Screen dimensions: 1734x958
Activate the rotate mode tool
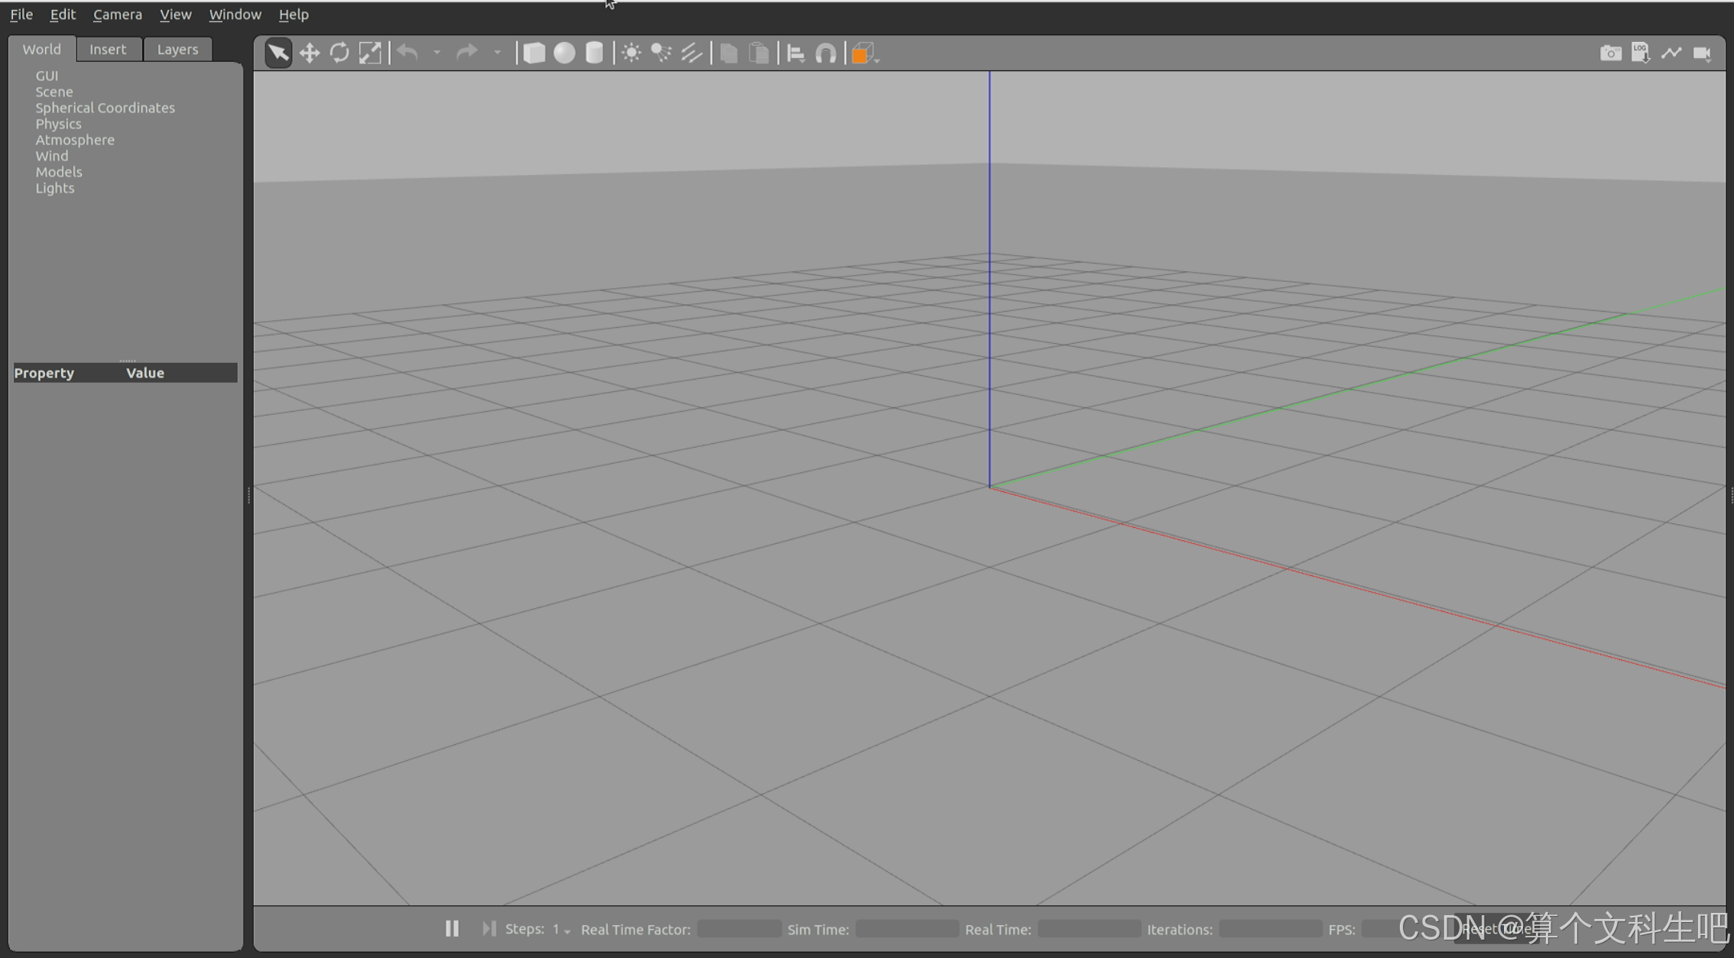coord(339,53)
